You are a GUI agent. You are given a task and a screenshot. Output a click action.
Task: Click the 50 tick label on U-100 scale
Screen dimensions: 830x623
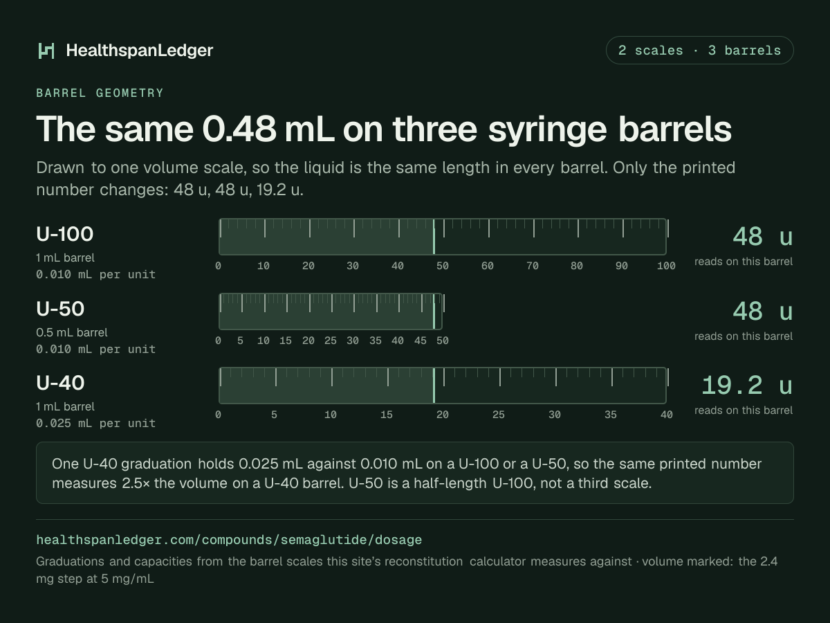pyautogui.click(x=443, y=266)
